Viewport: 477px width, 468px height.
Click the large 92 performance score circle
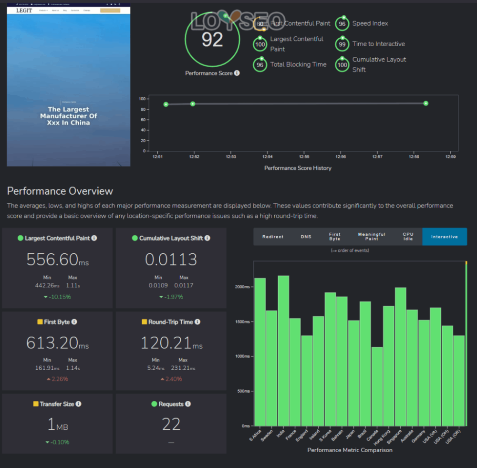point(212,39)
